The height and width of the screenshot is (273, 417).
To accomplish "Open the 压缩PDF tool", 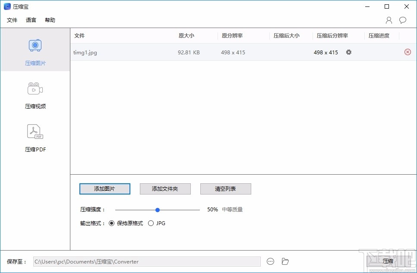I will 35,136.
